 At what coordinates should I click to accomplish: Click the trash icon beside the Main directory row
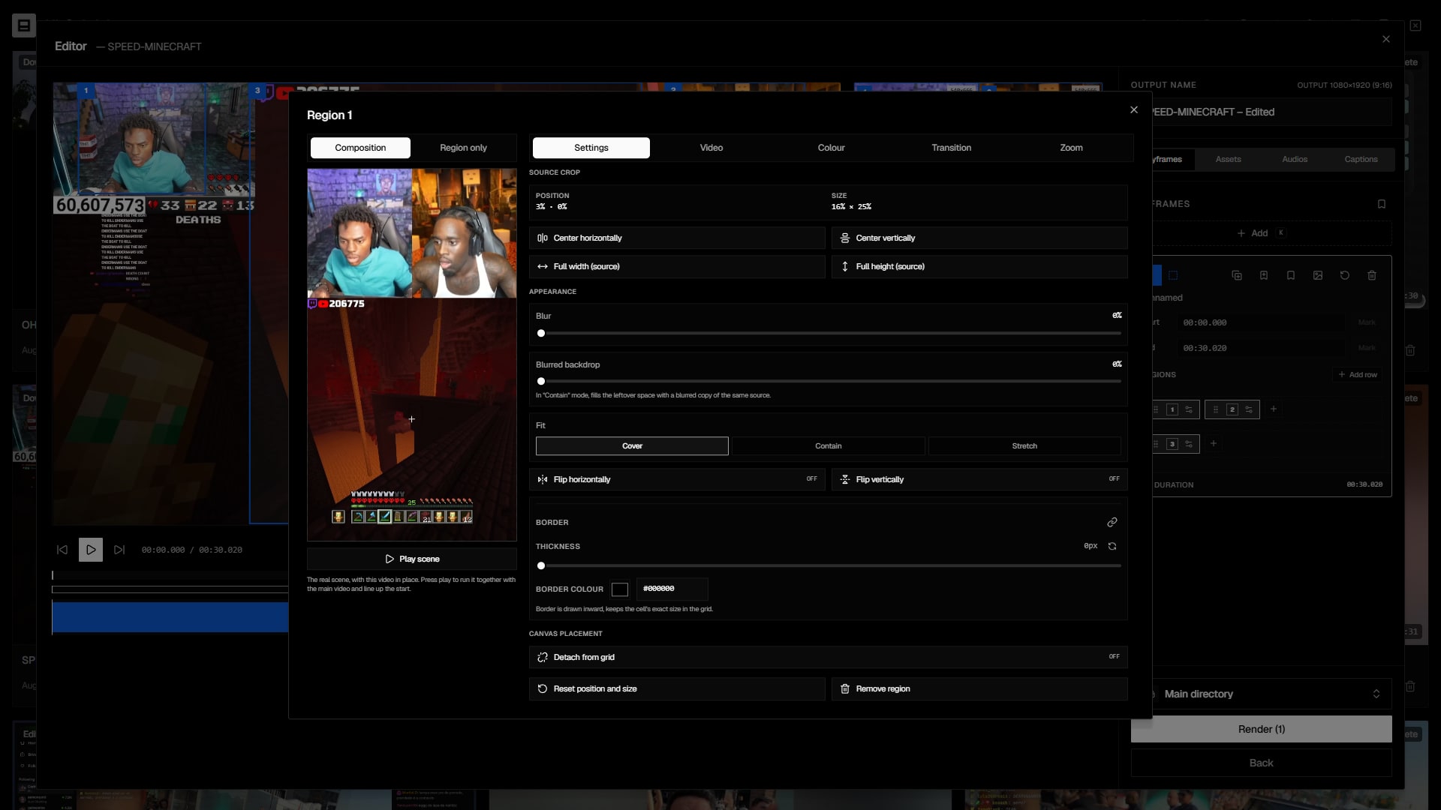[x=1410, y=686]
